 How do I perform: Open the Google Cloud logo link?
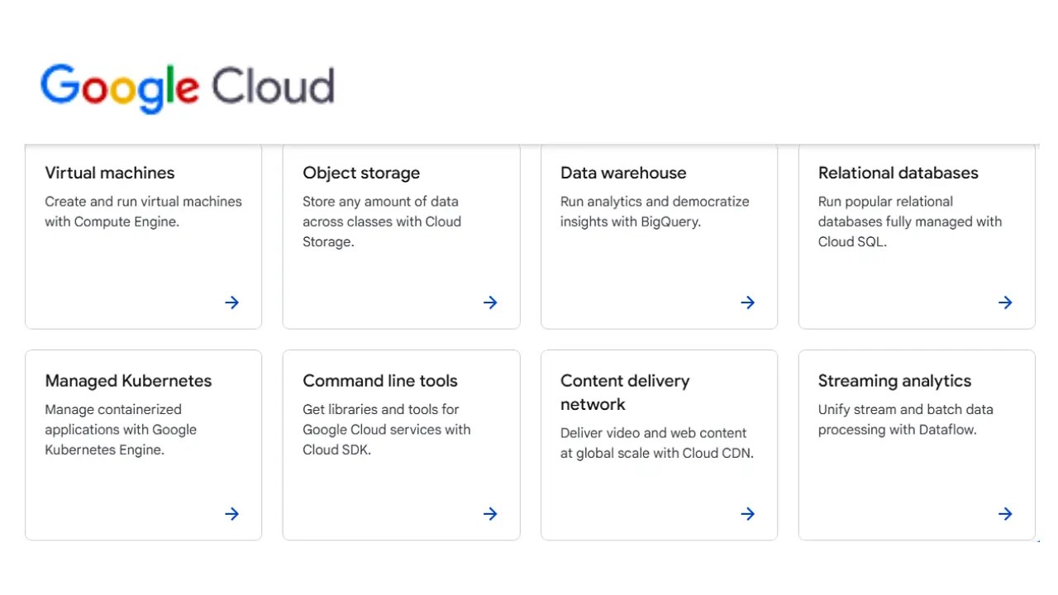coord(187,87)
